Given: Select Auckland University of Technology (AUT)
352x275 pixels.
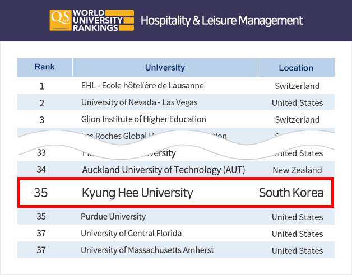Looking at the screenshot, I should [164, 170].
